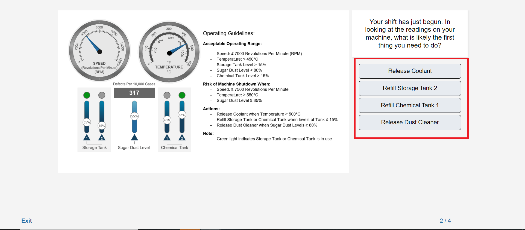Click the Storage Tank 2 triangle marker
This screenshot has width=525, height=230.
point(102,137)
